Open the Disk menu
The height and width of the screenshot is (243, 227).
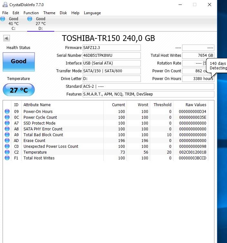point(63,13)
